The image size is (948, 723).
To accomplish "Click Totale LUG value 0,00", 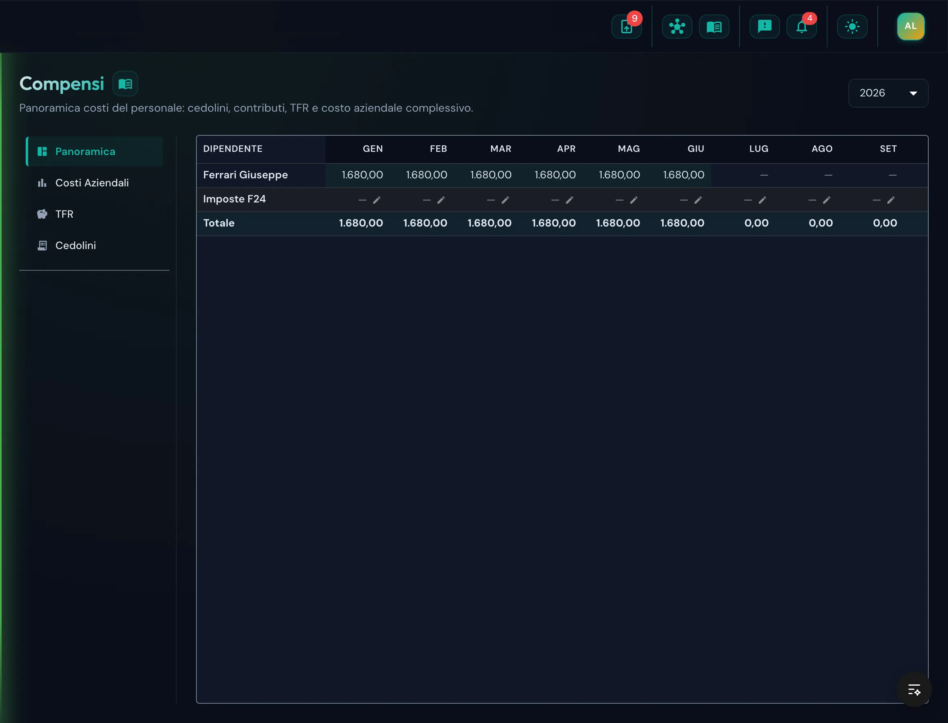I will 756,223.
